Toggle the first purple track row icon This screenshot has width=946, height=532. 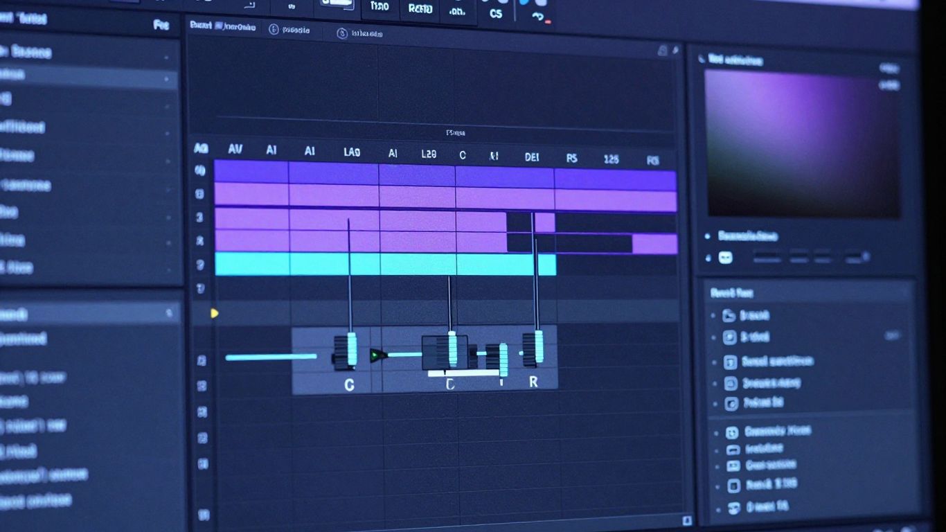[x=200, y=170]
